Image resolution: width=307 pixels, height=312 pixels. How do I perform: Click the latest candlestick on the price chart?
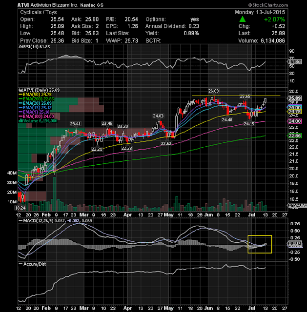(266, 100)
